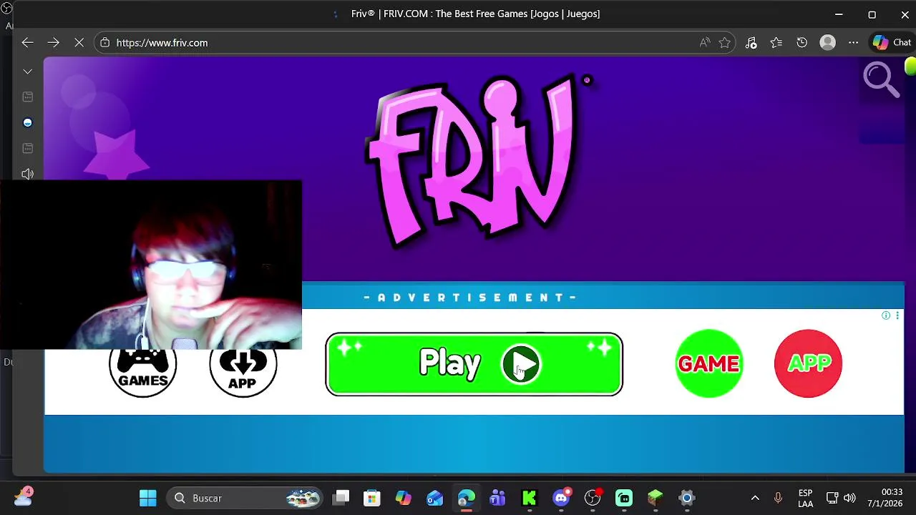Click the microphone tray icon
This screenshot has height=515, width=916.
point(778,498)
